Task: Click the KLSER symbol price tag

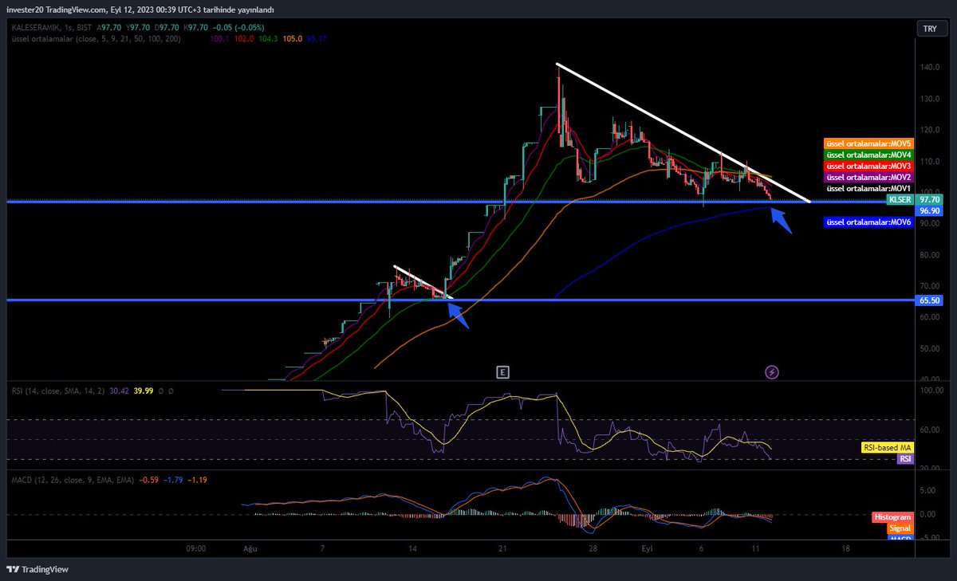Action: [x=900, y=199]
